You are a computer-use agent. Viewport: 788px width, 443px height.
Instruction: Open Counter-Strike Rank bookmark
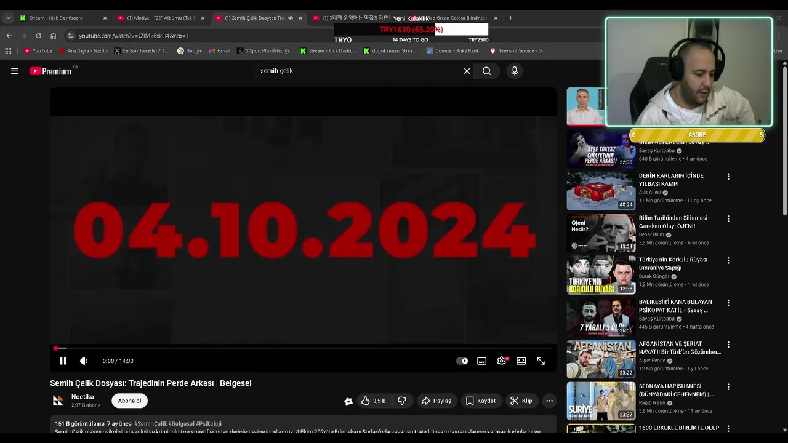point(454,51)
